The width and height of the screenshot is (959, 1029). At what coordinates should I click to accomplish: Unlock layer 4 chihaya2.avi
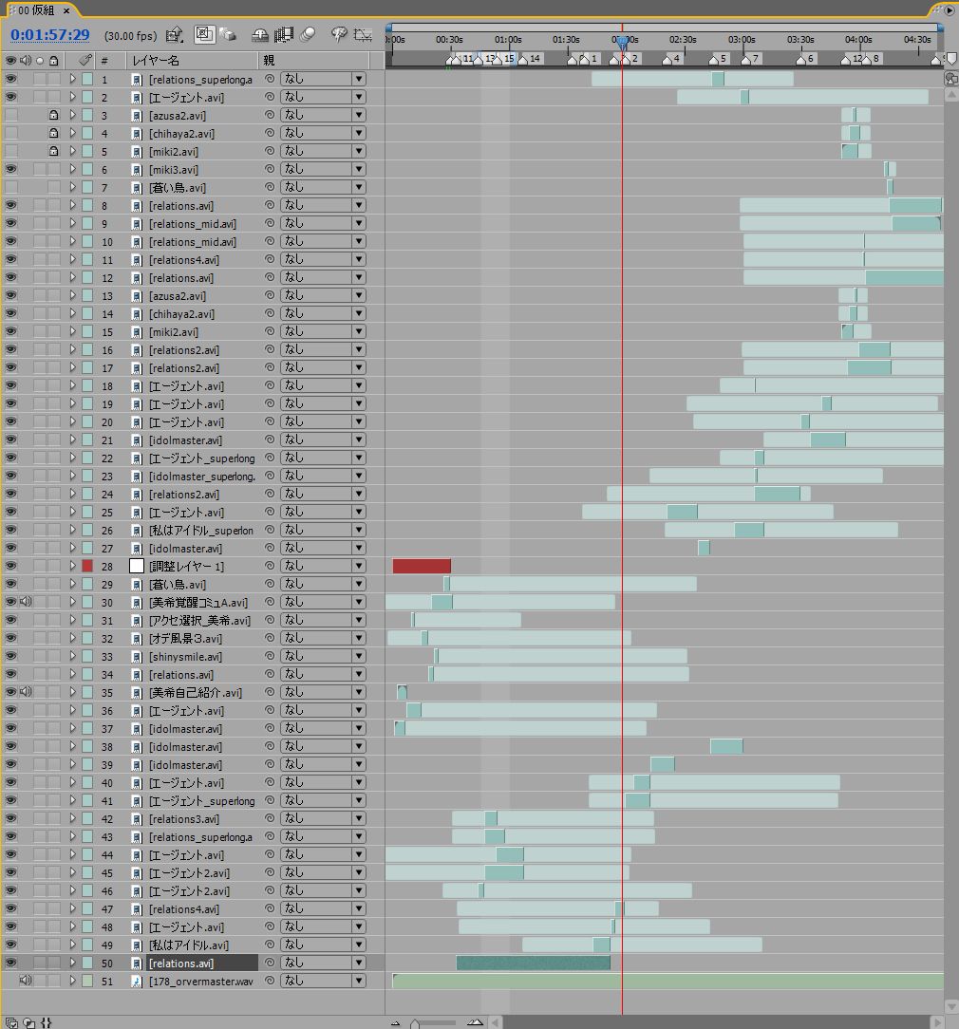[54, 133]
